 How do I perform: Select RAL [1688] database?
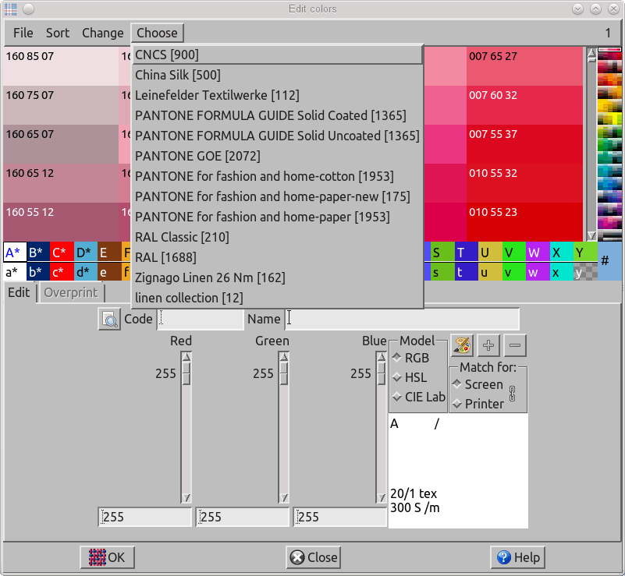pos(278,257)
